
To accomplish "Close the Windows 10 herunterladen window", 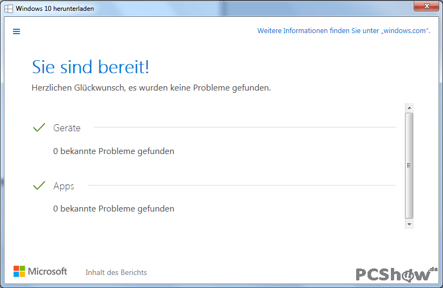I will [x=427, y=6].
